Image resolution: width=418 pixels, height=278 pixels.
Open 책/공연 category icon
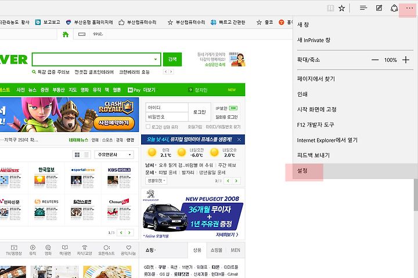pos(65,250)
